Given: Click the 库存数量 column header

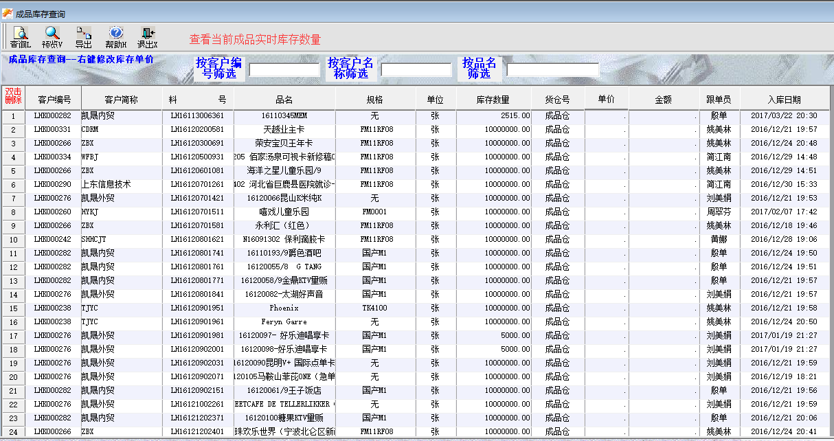Looking at the screenshot, I should 493,100.
